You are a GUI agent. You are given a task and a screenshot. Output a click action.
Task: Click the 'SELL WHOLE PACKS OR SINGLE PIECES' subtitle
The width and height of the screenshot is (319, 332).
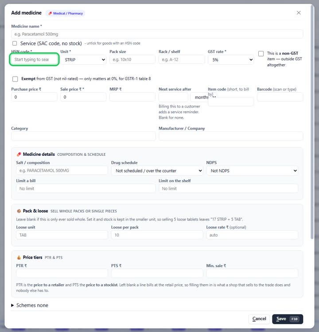(x=83, y=211)
